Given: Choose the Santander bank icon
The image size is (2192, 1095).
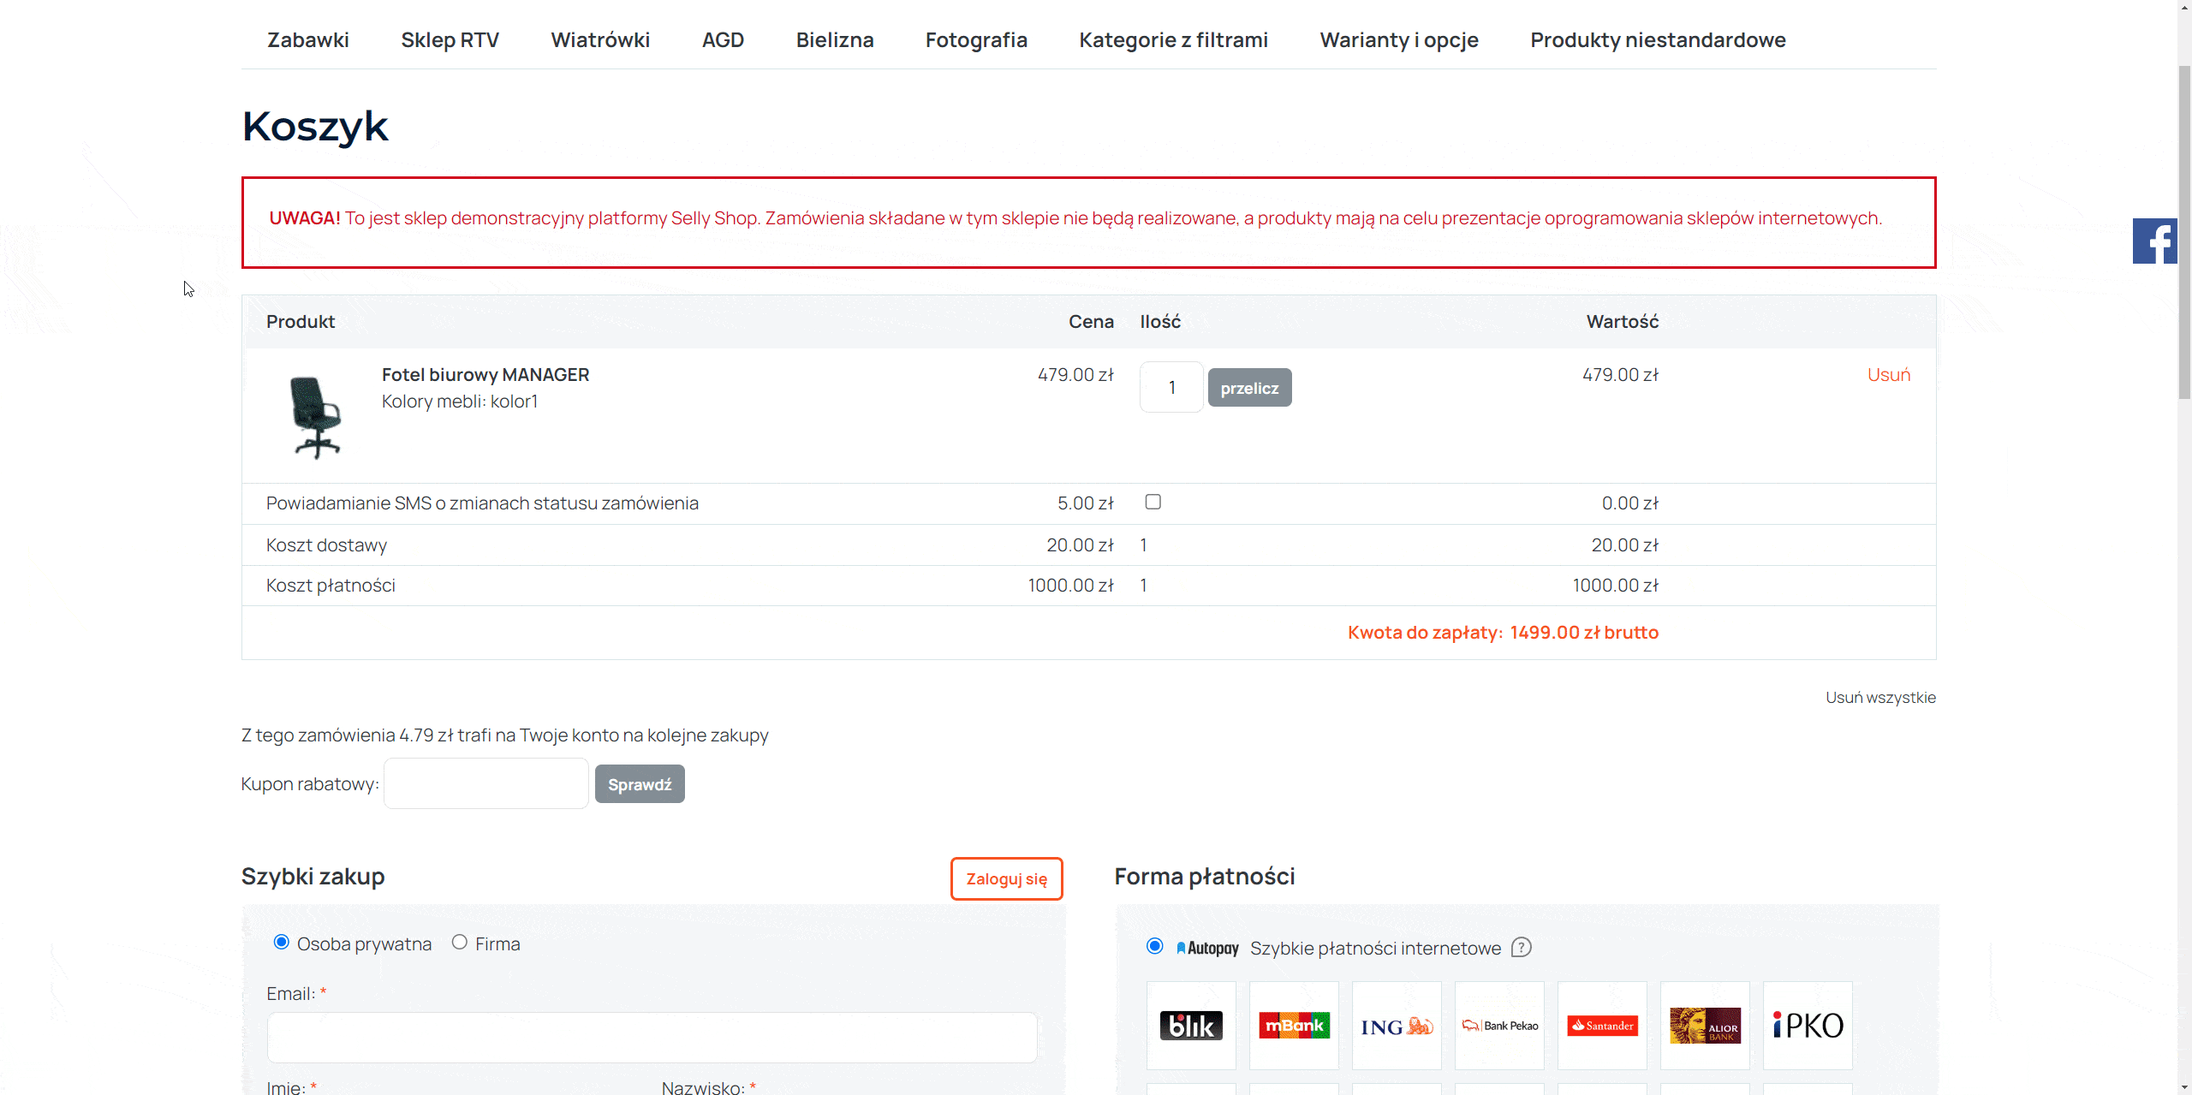Looking at the screenshot, I should (x=1602, y=1025).
